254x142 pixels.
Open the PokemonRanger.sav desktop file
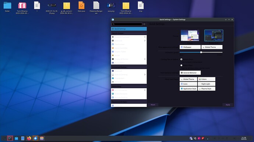pyautogui.click(x=96, y=8)
